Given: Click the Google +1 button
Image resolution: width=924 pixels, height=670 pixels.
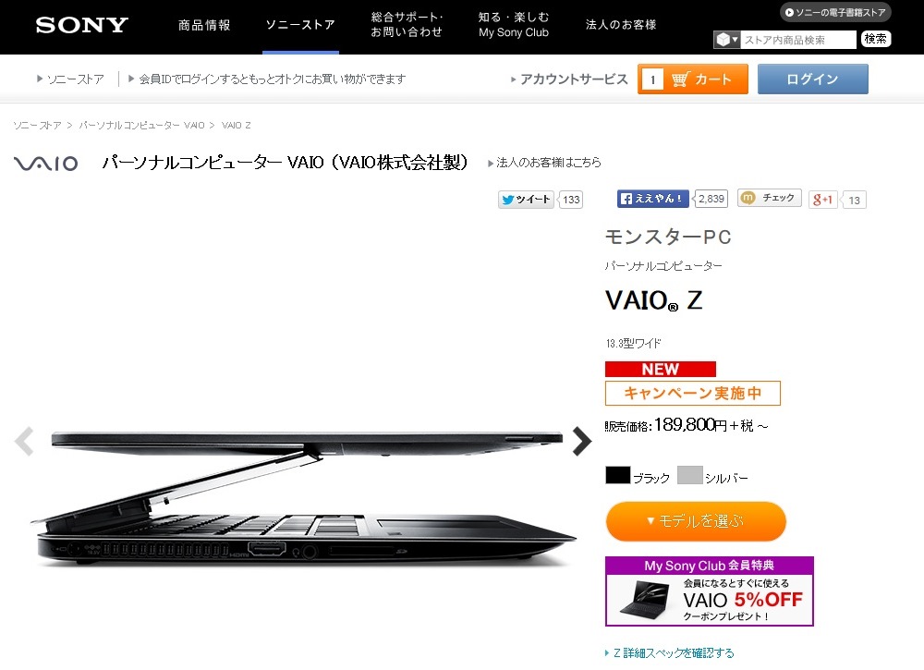Looking at the screenshot, I should [x=822, y=200].
